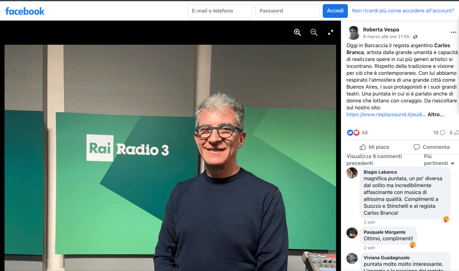459x271 pixels.
Task: Open the post options three-dot menu
Action: (453, 33)
